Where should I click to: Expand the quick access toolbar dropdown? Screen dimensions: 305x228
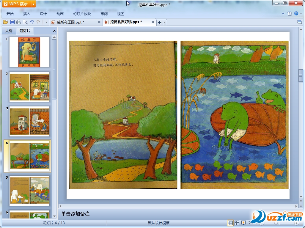[x=46, y=22]
